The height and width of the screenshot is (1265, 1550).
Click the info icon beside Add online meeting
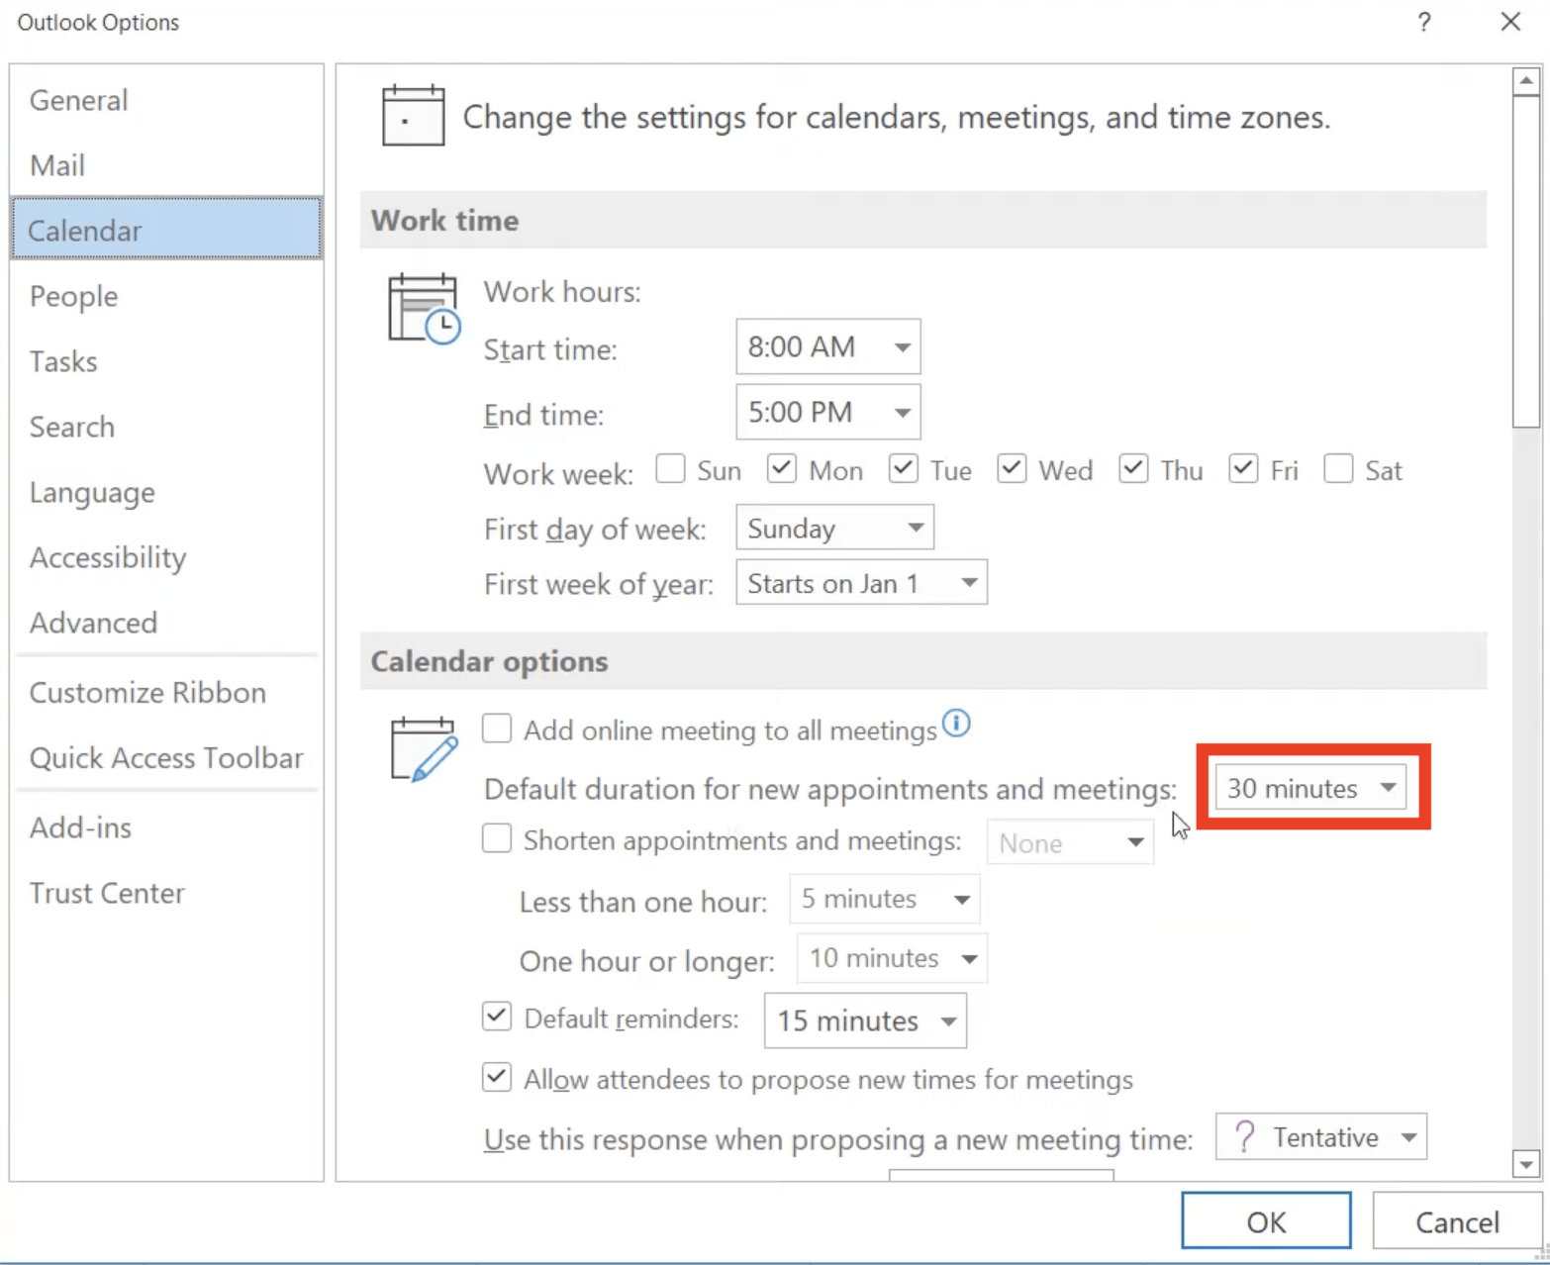point(956,724)
